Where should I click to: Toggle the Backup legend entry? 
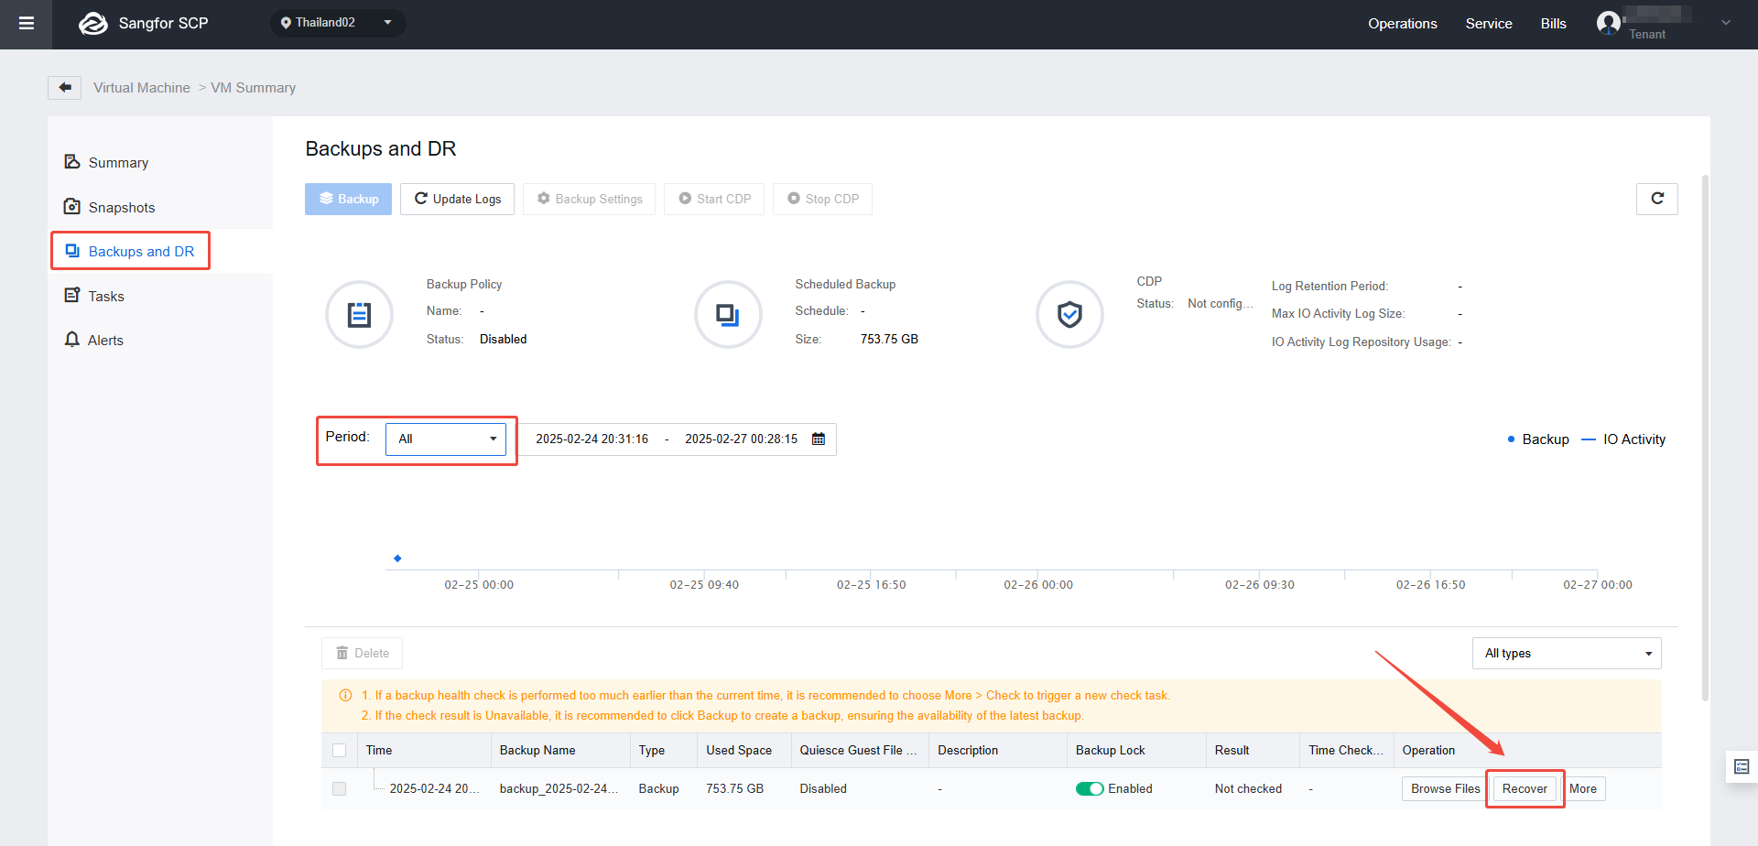[x=1538, y=439]
